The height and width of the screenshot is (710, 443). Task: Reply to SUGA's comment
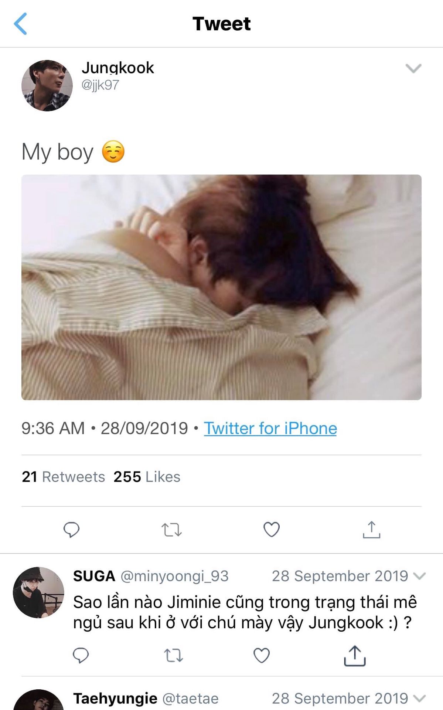81,656
